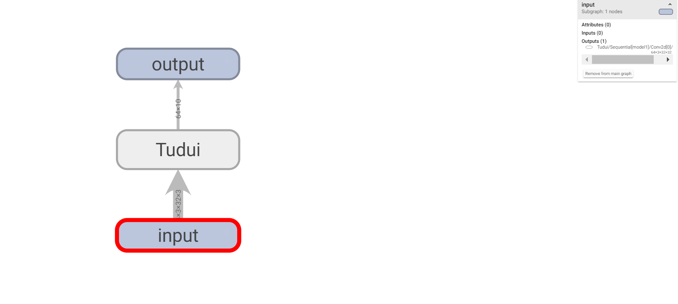Select the output node in graph
Screen dimensions: 678x304
(x=178, y=64)
